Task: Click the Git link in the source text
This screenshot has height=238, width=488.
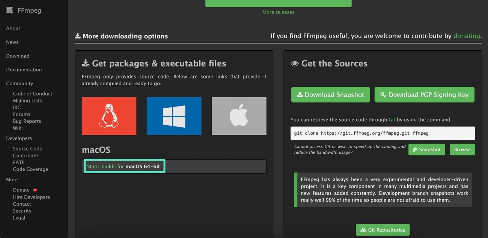Action: tap(392, 120)
